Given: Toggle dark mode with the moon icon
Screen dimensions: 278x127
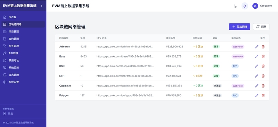Looking at the screenshot, I should pyautogui.click(x=235, y=6).
